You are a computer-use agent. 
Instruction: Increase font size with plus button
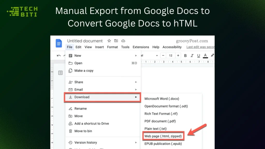point(178,55)
